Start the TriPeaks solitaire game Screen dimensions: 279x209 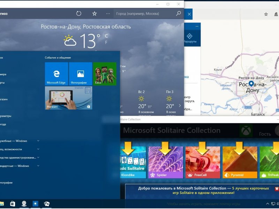pos(269,162)
